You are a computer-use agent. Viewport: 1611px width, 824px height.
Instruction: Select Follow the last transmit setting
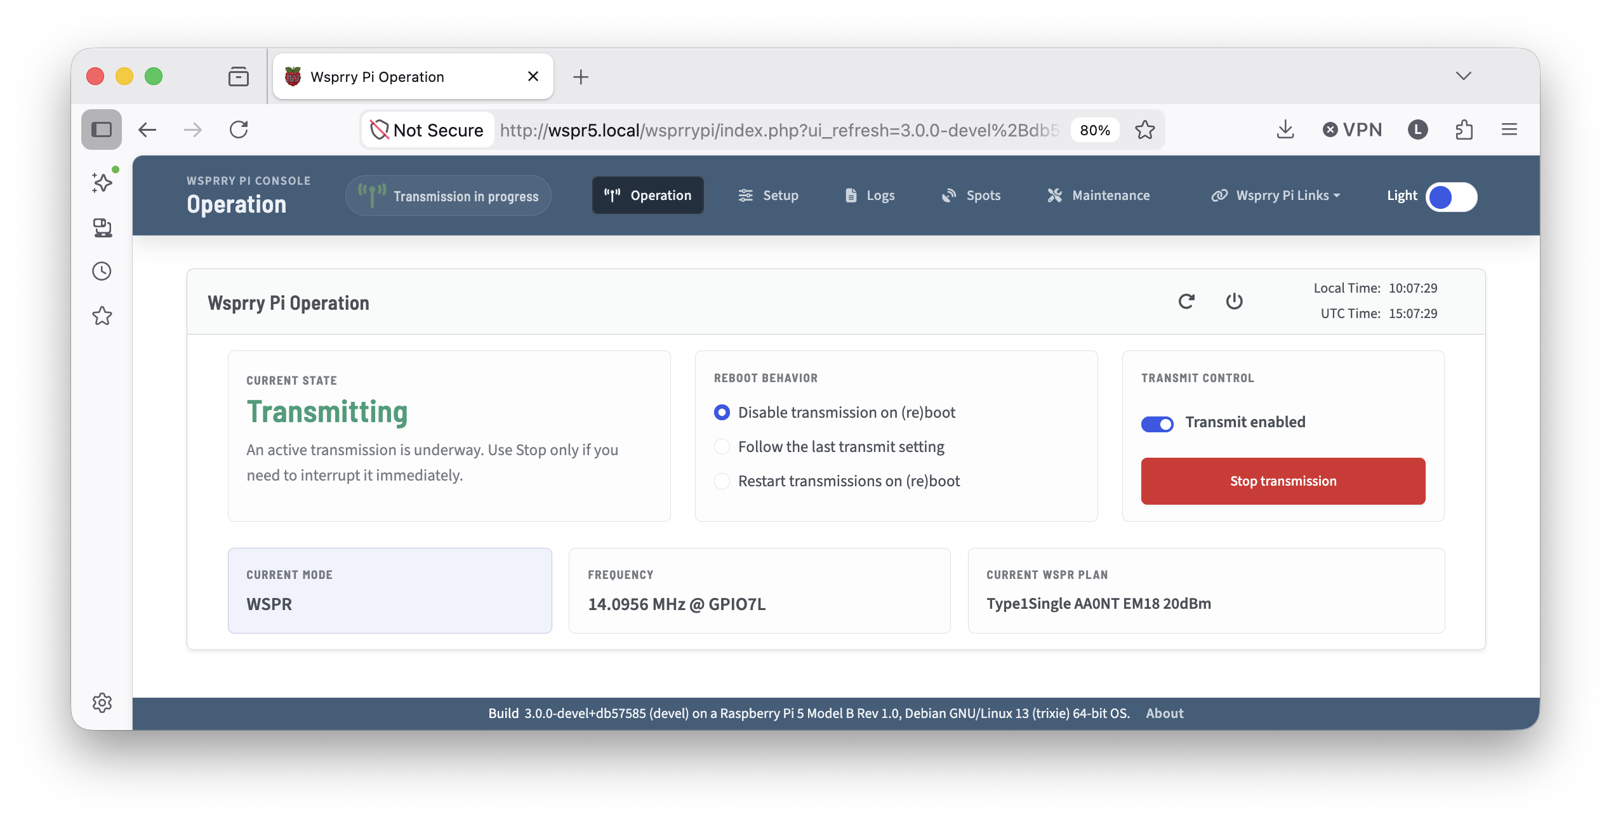click(x=722, y=447)
